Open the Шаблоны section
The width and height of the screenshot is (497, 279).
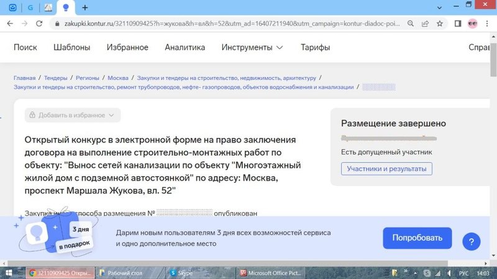[72, 48]
